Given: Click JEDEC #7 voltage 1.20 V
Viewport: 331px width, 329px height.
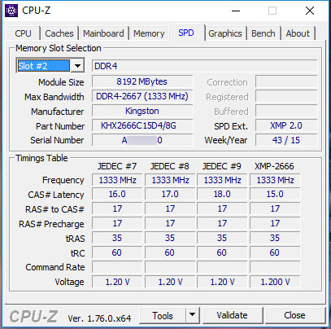Looking at the screenshot, I should pos(117,282).
